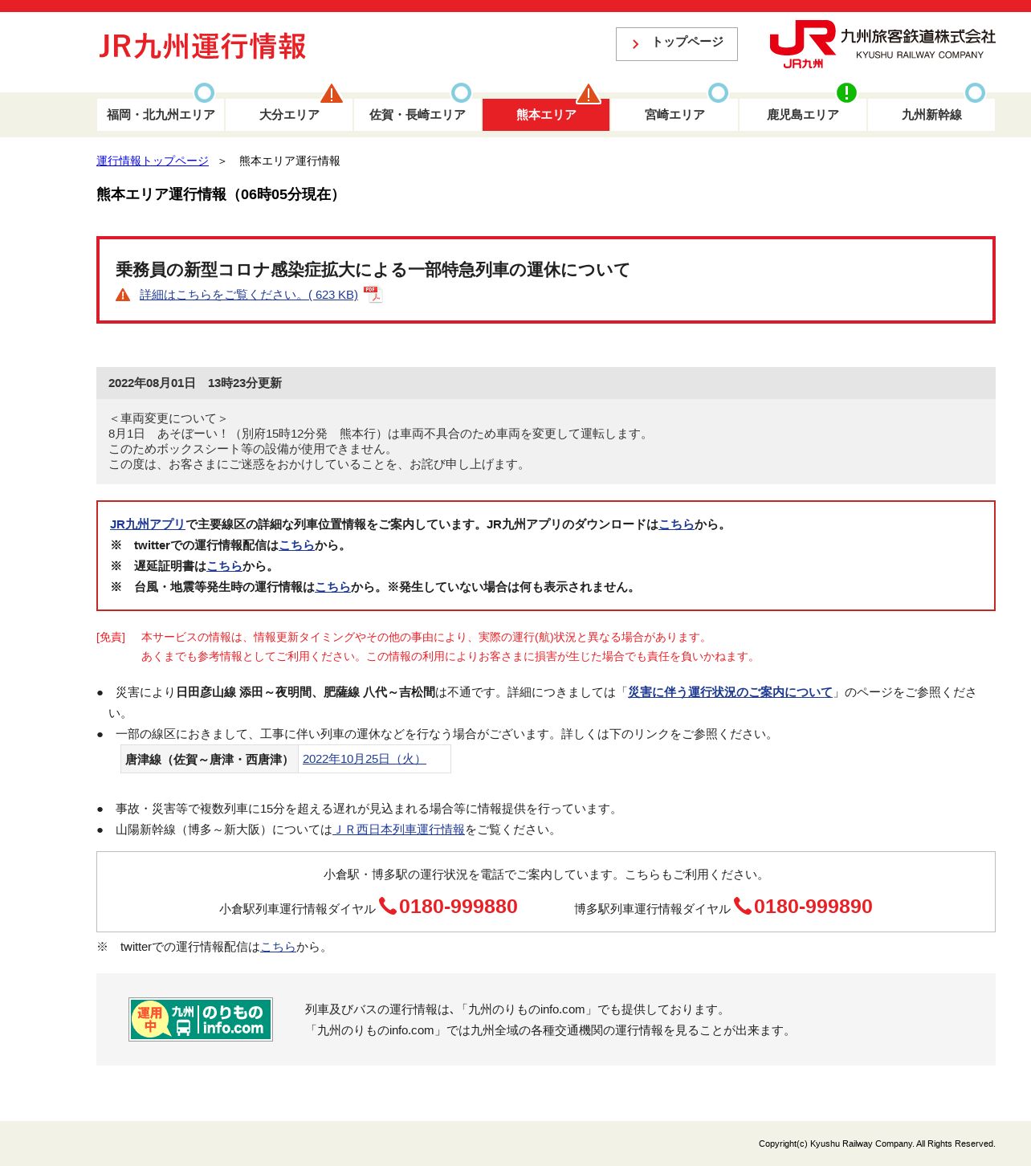Screen dimensions: 1031x1166
Task: Click こちら link for app download
Action: (x=676, y=524)
